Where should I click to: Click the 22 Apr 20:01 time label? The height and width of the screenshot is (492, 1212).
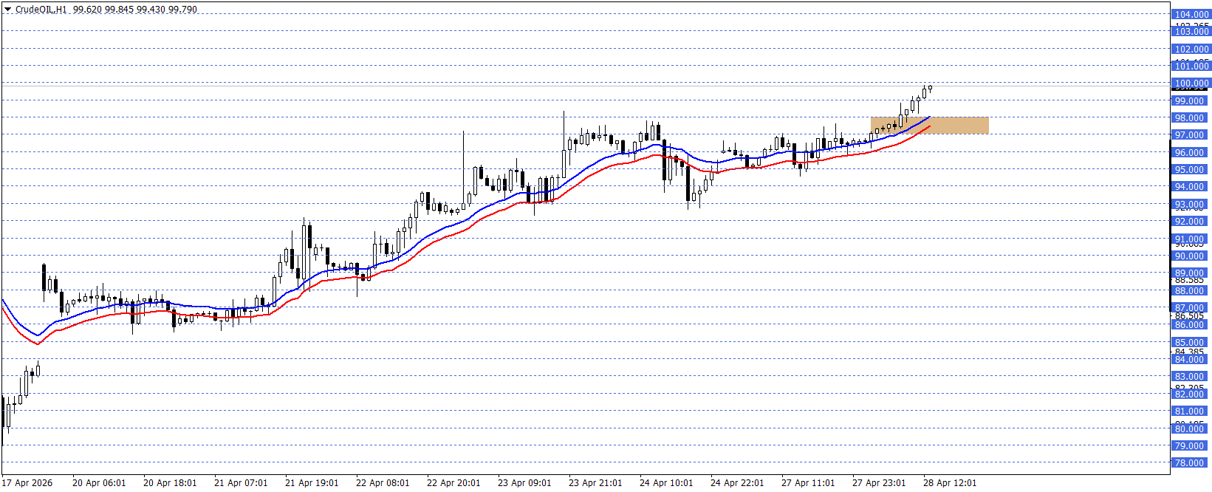[453, 483]
